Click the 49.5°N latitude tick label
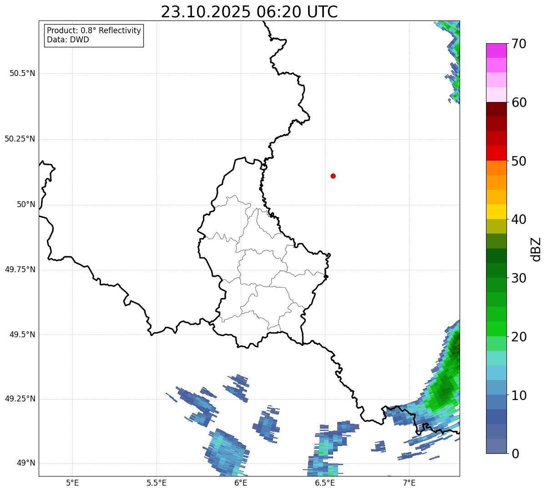The image size is (547, 492). [x=22, y=335]
